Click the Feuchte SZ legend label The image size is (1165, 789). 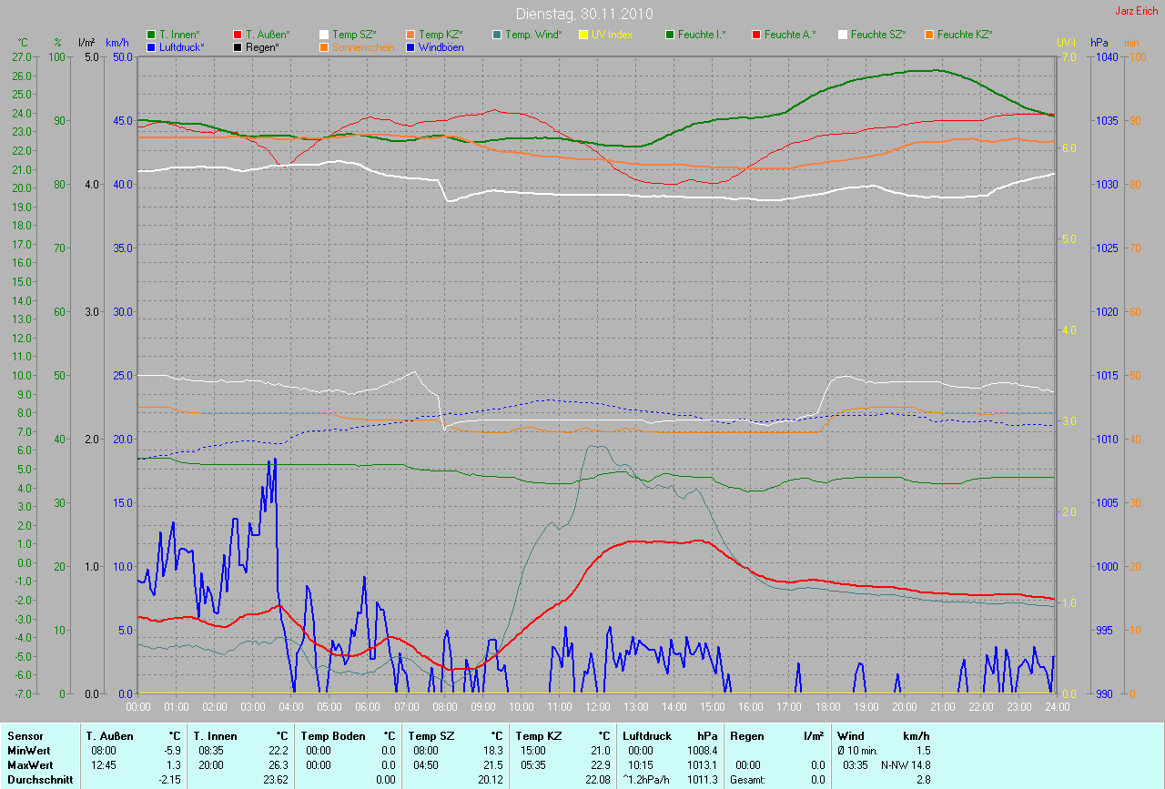pyautogui.click(x=880, y=35)
